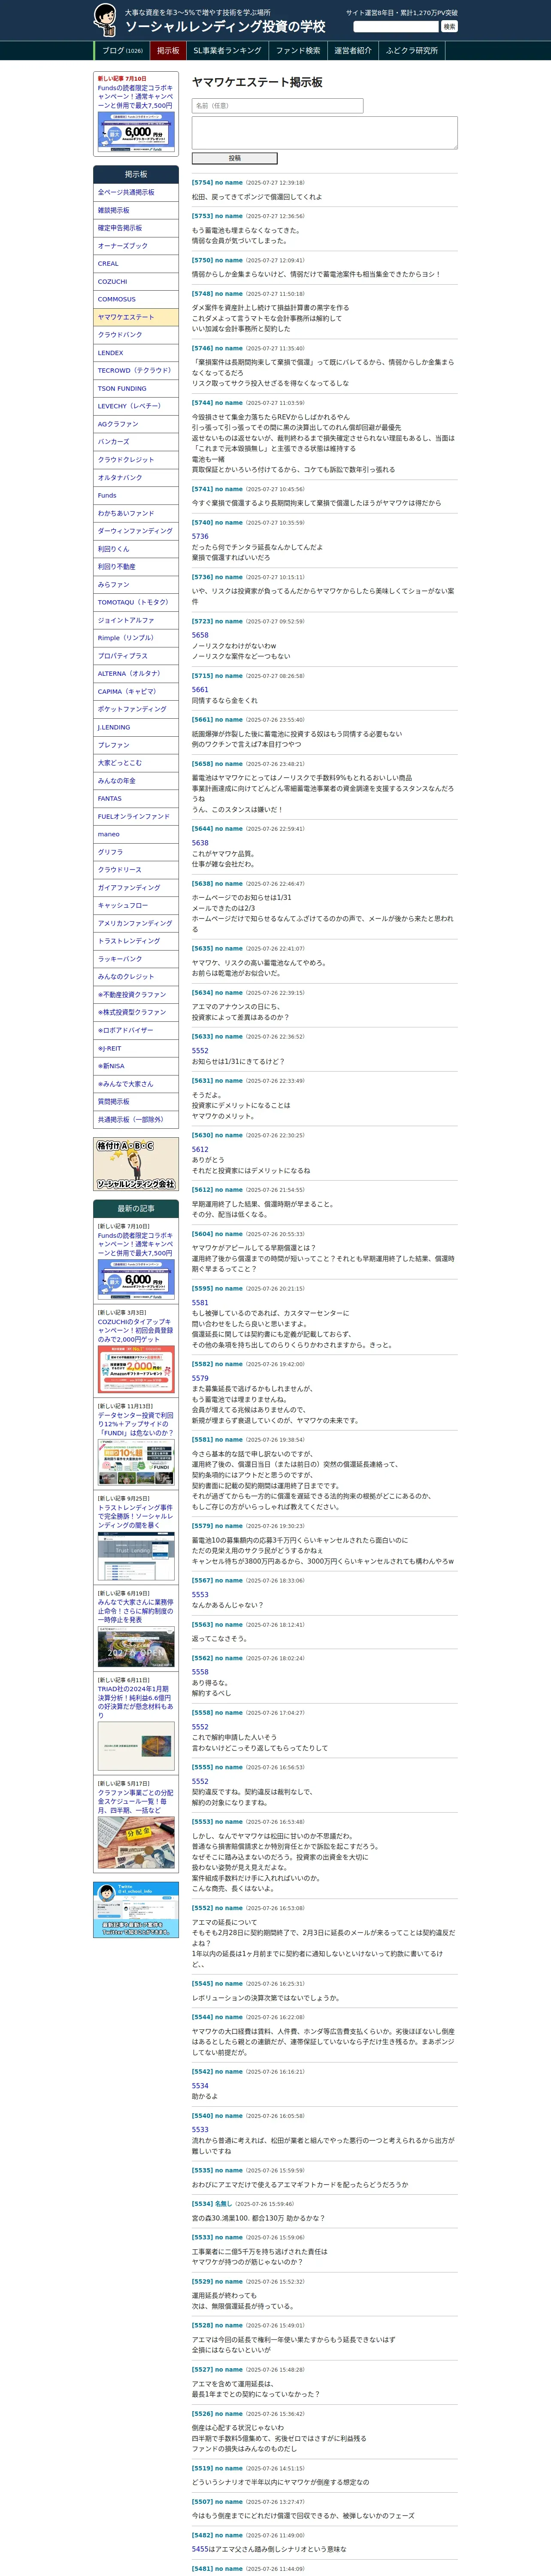Open the ALTERNA（オルタナ）board
551x2576 pixels.
136,673
